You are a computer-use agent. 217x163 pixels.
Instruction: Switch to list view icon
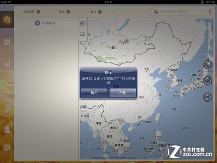click(x=83, y=34)
